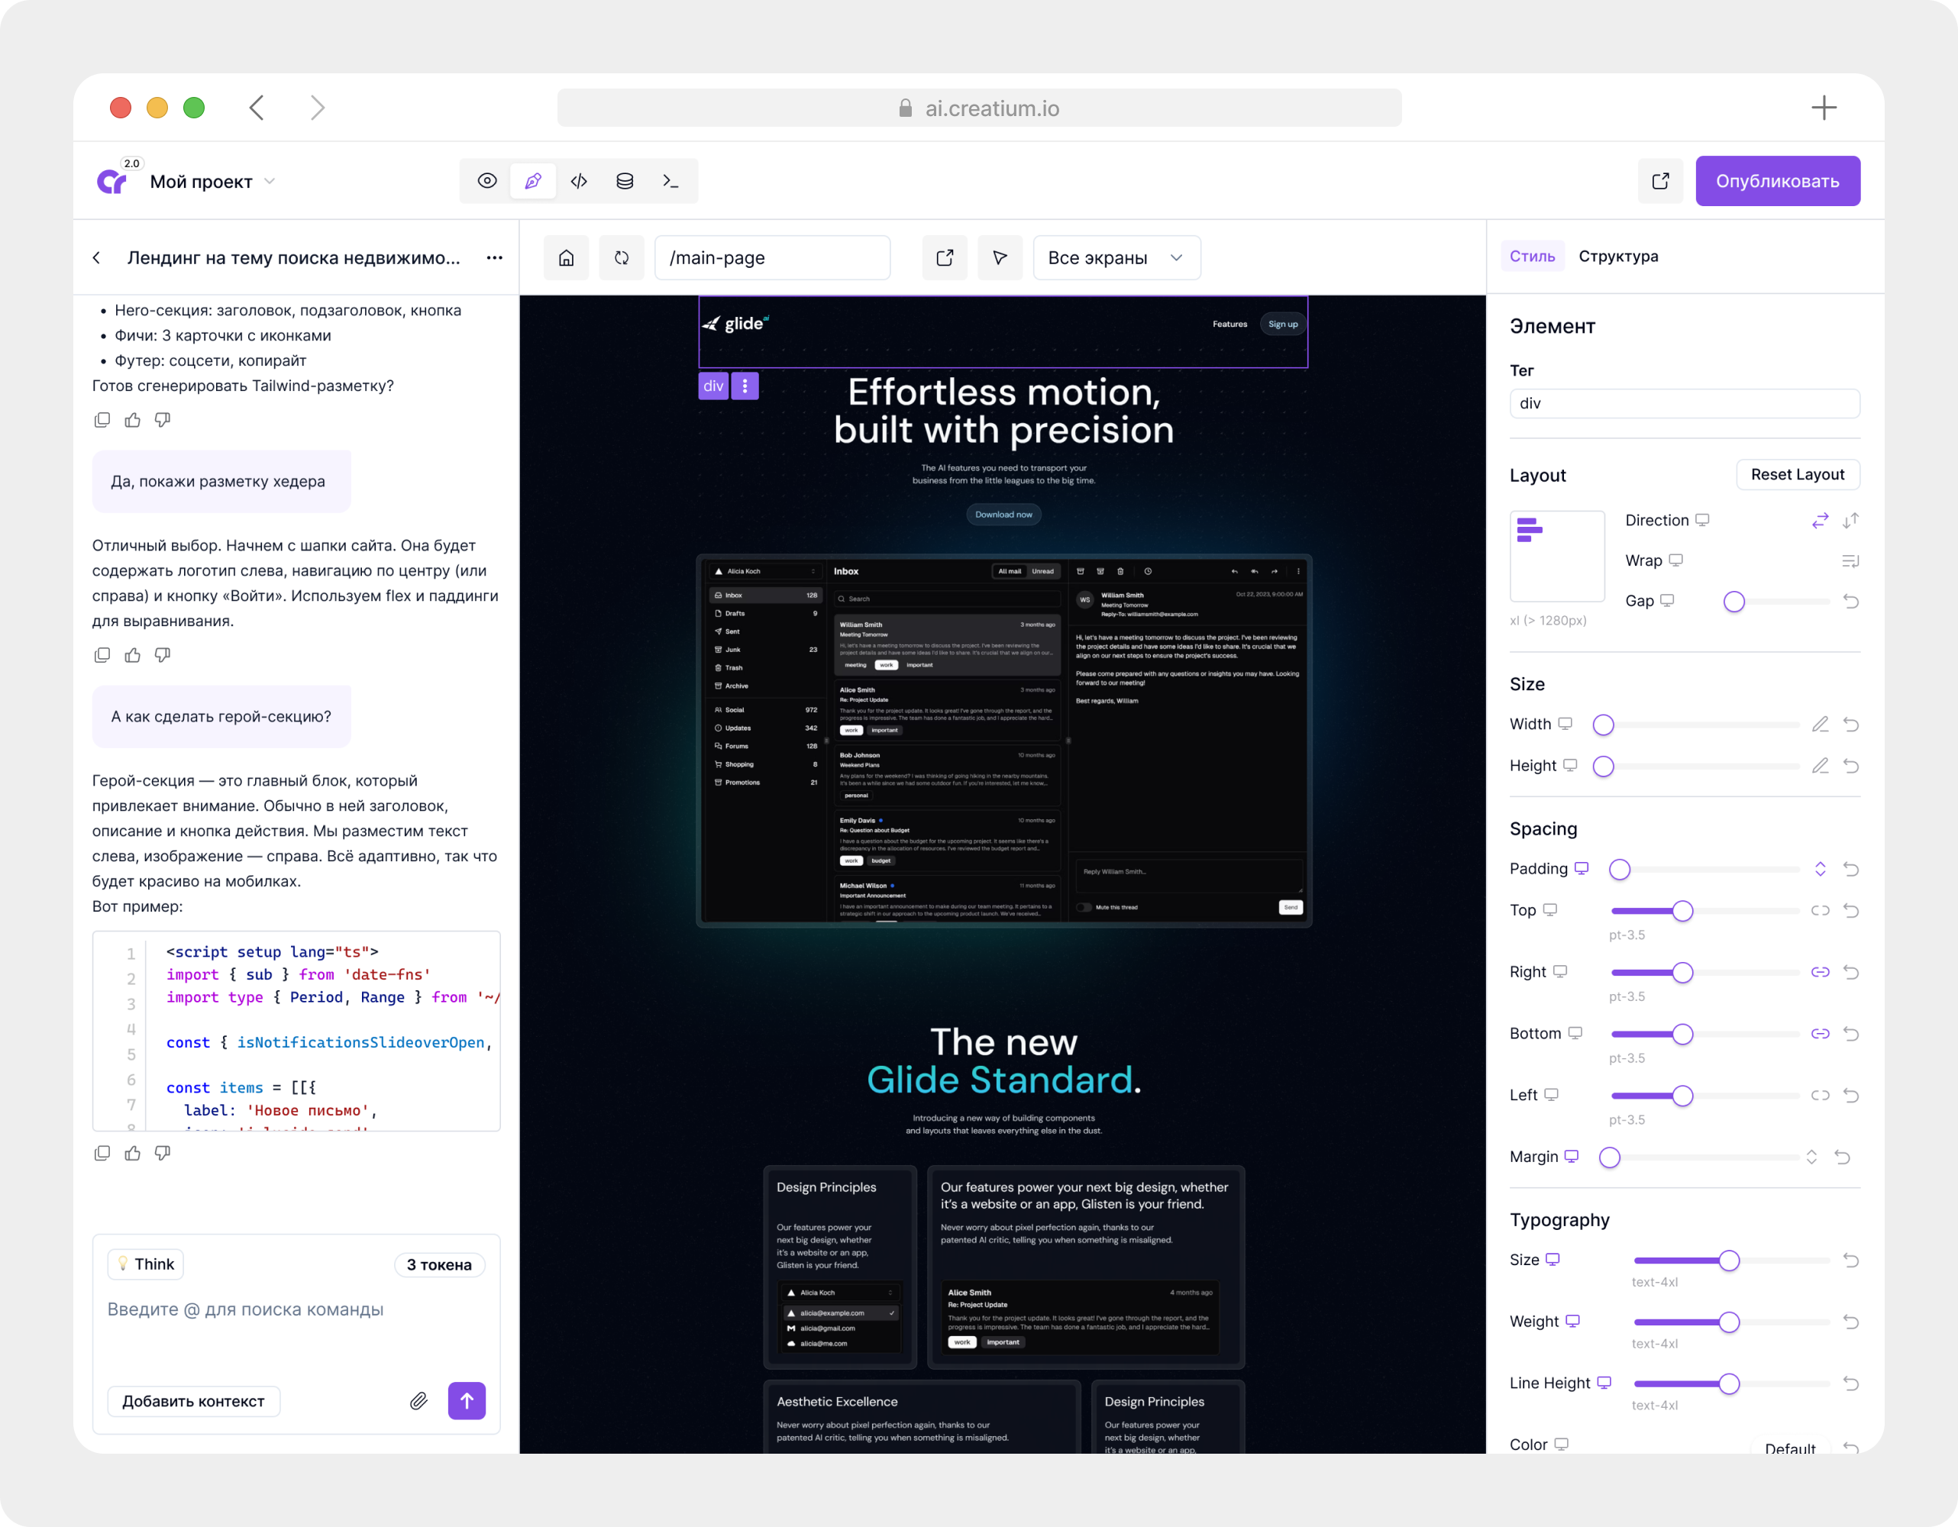1958x1527 pixels.
Task: Select the design pen mode icon
Action: point(532,181)
